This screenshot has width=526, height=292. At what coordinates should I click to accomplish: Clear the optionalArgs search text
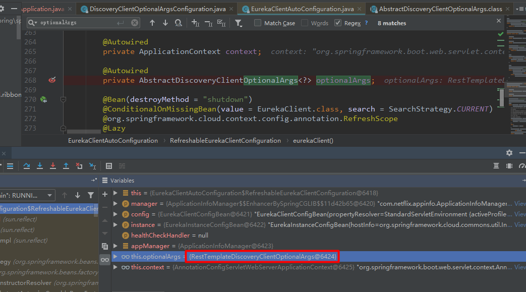tap(135, 23)
